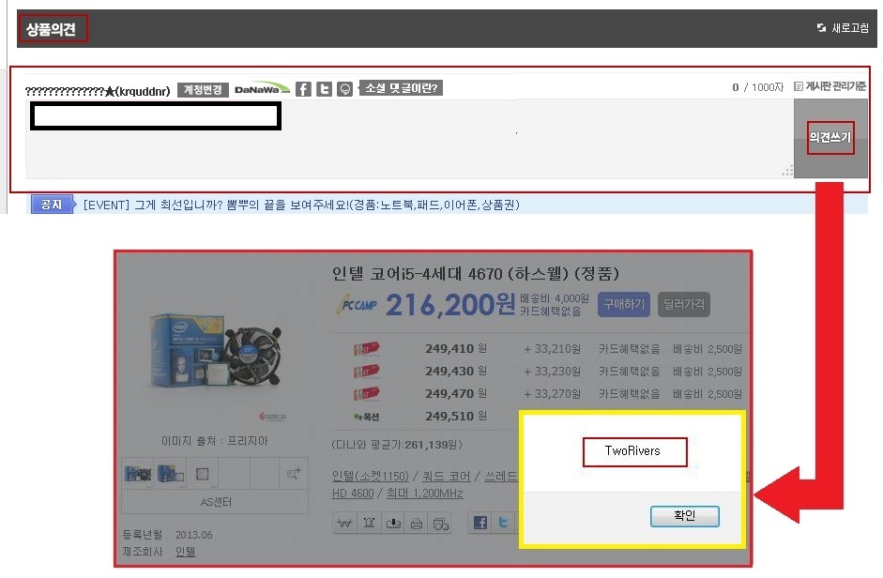Click the printer icon
This screenshot has width=883, height=578.
click(416, 524)
